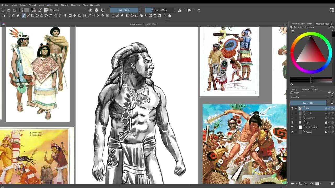Select the Rectangle shape tool
335x188 pixels.
pyautogui.click(x=33, y=16)
